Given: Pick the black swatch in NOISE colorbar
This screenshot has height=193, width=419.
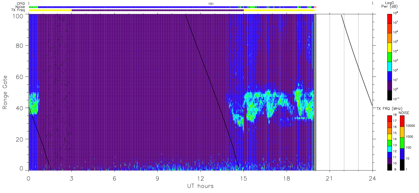Looking at the screenshot, I should pyautogui.click(x=402, y=164).
